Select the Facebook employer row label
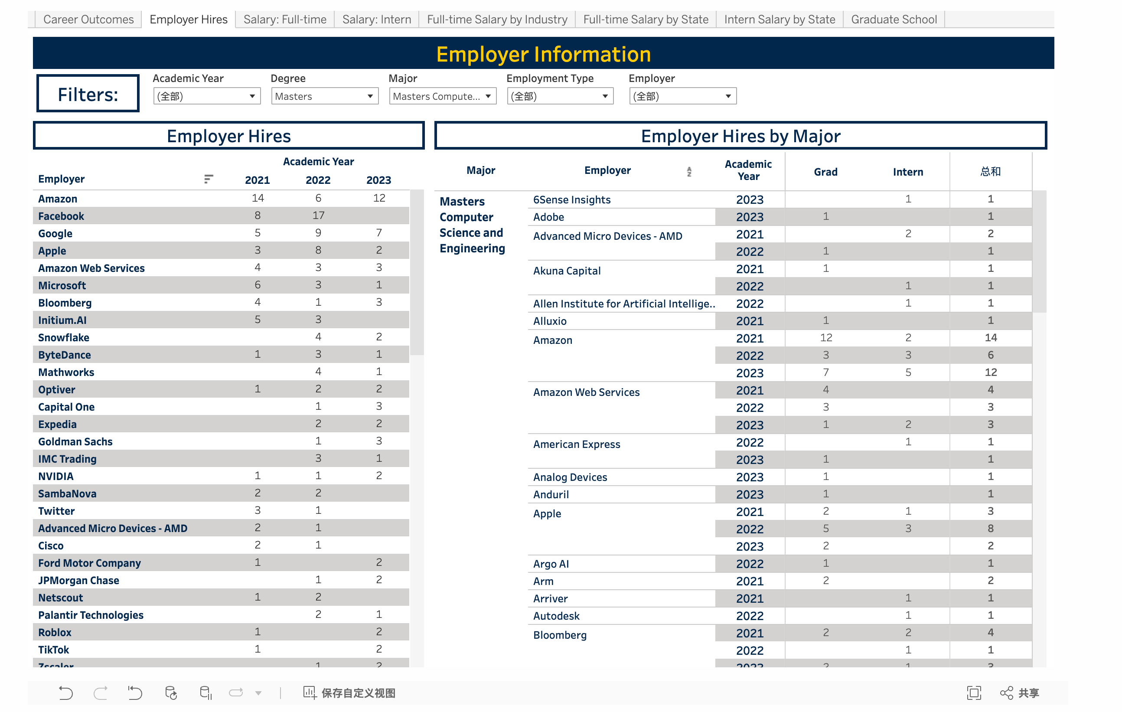Image resolution: width=1122 pixels, height=712 pixels. (61, 216)
